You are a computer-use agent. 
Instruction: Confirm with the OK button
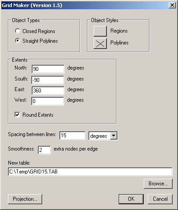pyautogui.click(x=131, y=199)
